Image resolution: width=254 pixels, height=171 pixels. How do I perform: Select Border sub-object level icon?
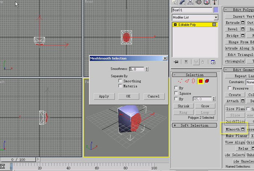tap(193, 81)
